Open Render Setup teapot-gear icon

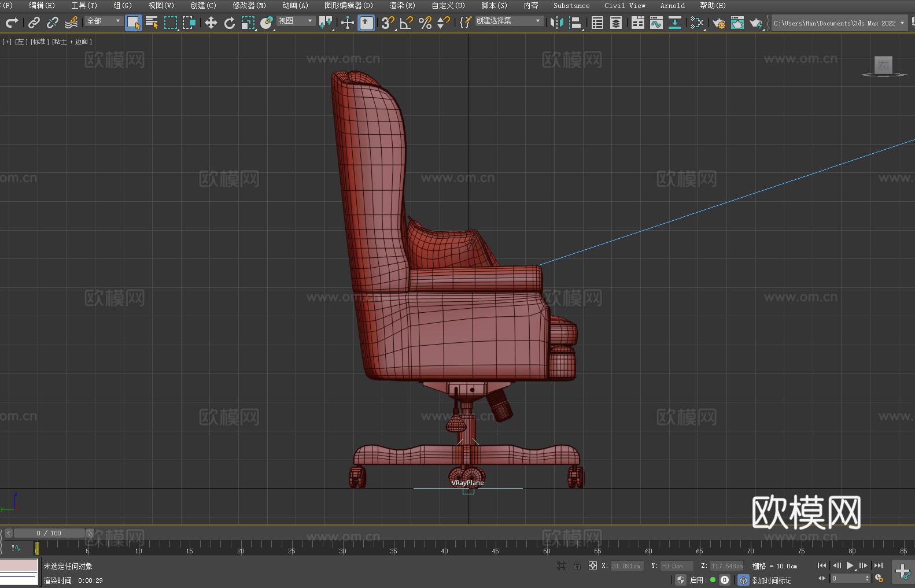coord(719,23)
